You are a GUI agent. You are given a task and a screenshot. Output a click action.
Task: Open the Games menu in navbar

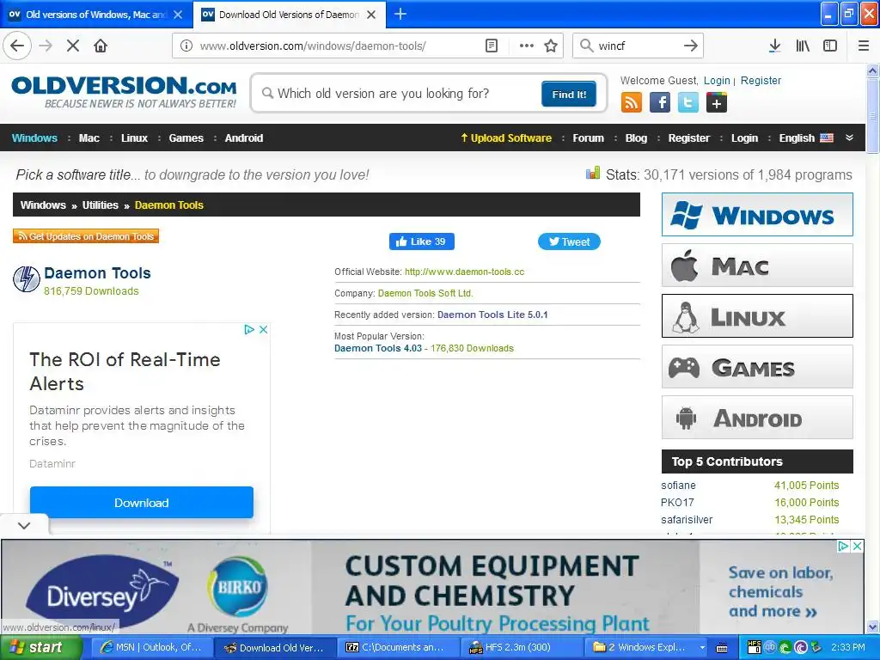[x=186, y=138]
